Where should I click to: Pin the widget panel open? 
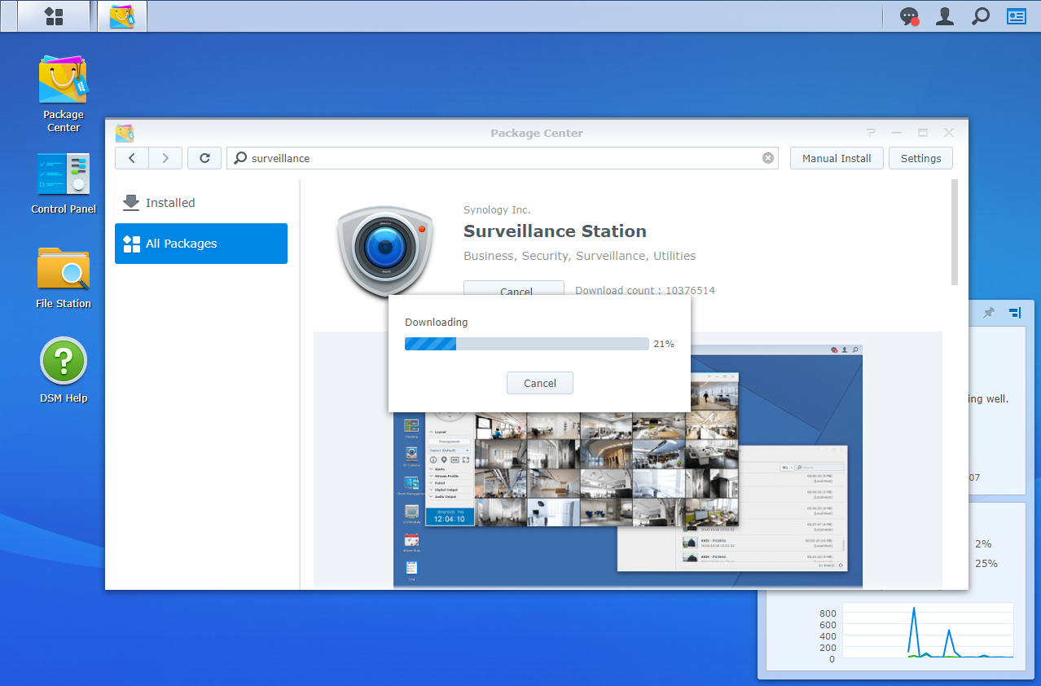[988, 312]
